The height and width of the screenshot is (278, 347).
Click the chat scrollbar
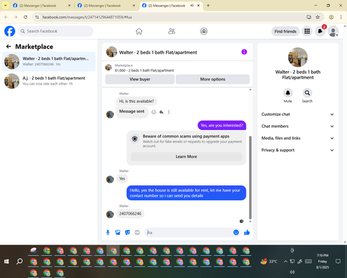[x=250, y=178]
